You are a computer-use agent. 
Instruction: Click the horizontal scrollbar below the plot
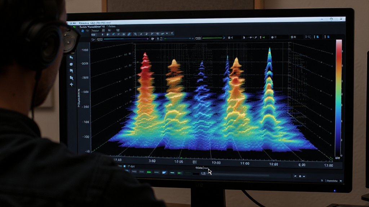240,175
